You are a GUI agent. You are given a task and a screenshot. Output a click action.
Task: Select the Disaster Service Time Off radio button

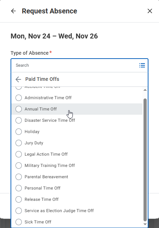coord(19,120)
